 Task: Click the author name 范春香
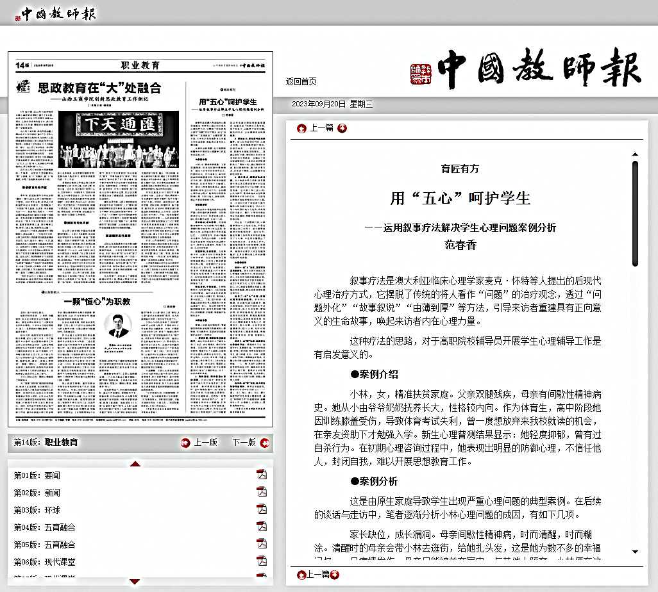[x=460, y=245]
